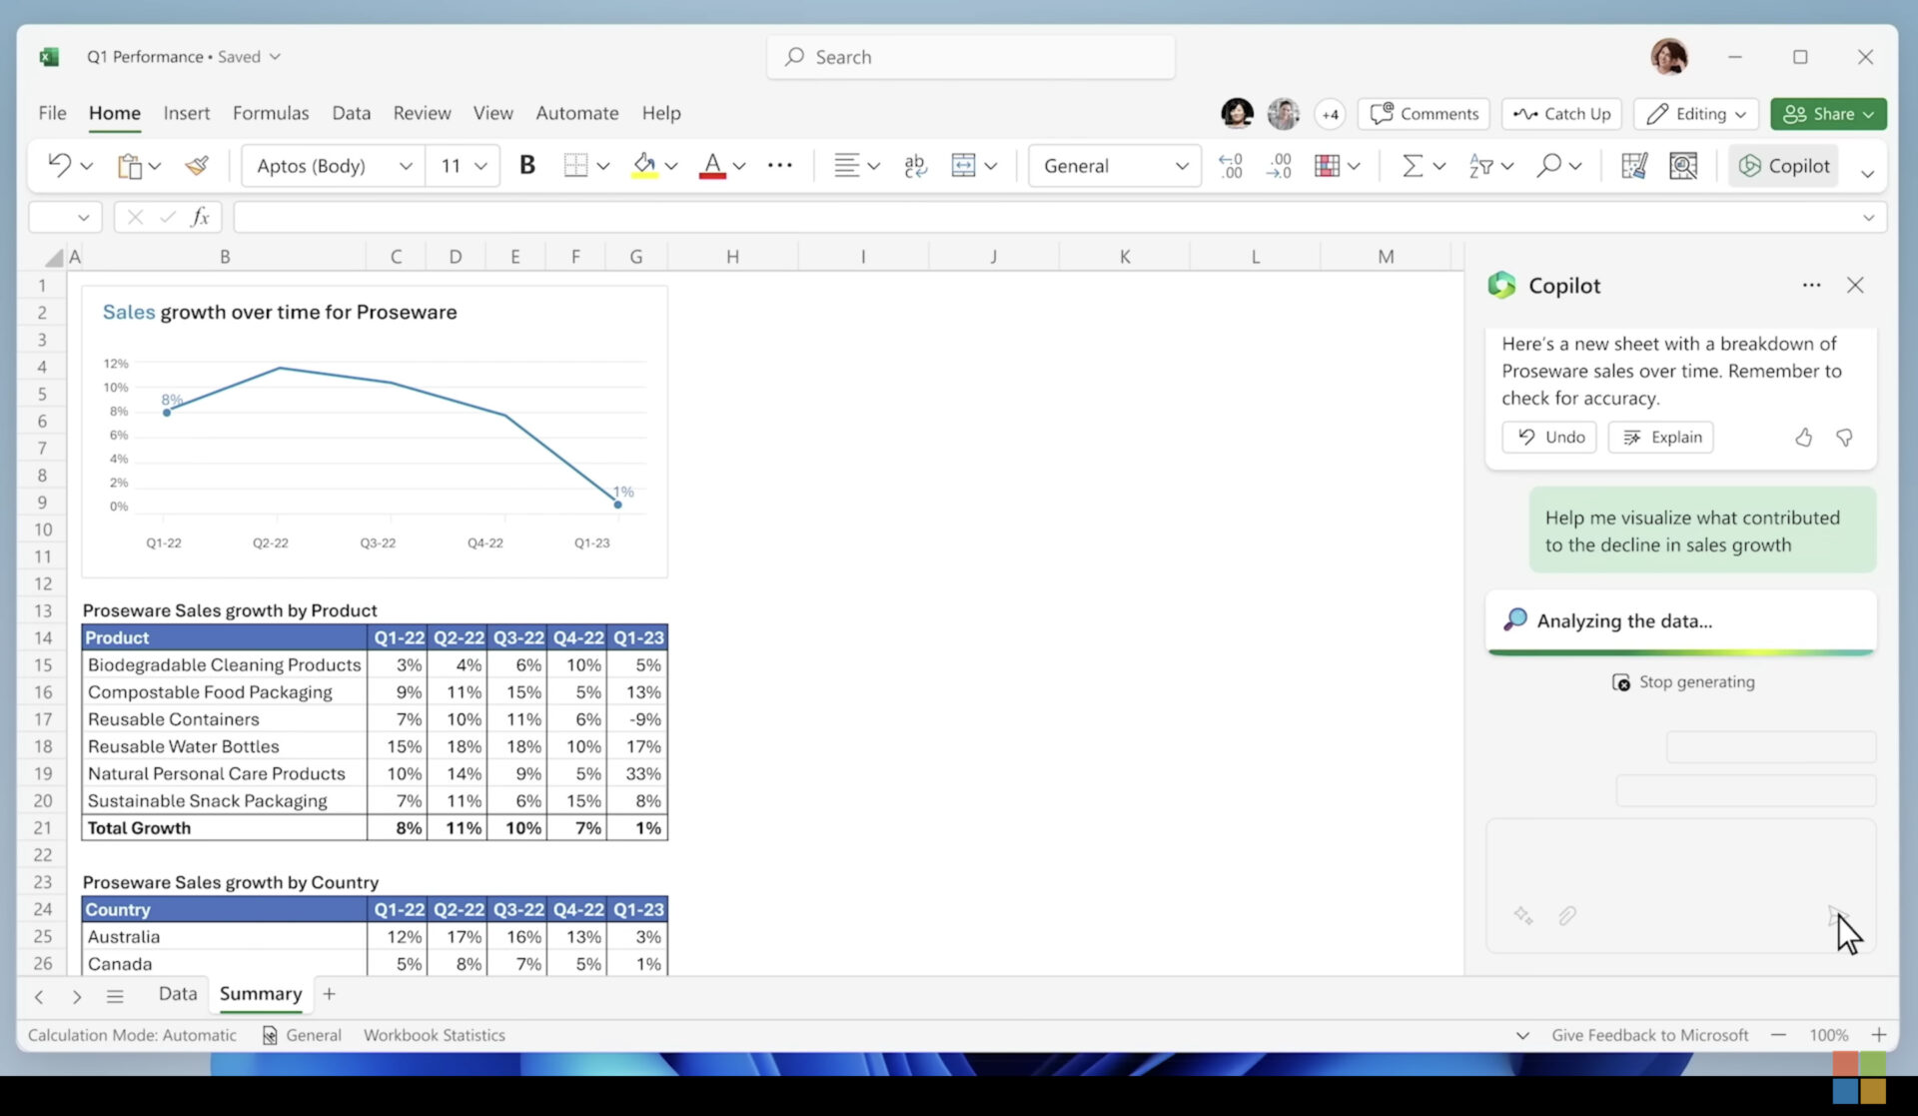1918x1116 pixels.
Task: Click the Format Painter icon
Action: tap(197, 166)
